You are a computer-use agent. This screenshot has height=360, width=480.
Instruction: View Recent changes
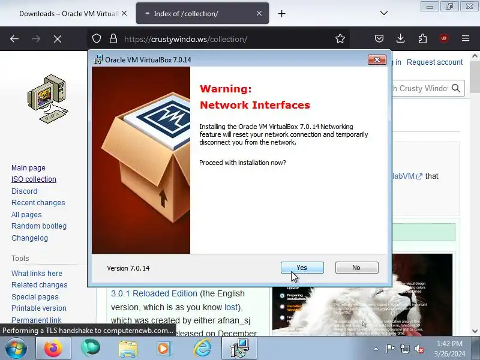(38, 203)
